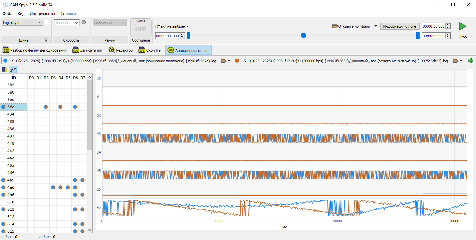Toggle the D2 byte marker for ID 3fc
Screen dimensions: 476x240
pos(46,107)
